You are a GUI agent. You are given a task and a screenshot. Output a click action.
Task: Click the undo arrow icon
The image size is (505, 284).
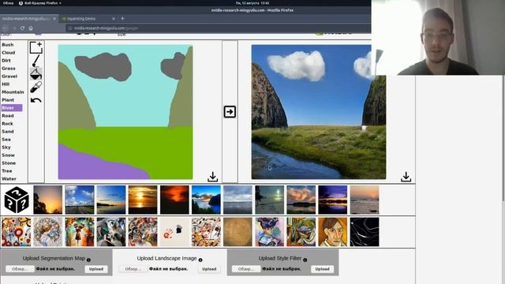[36, 100]
